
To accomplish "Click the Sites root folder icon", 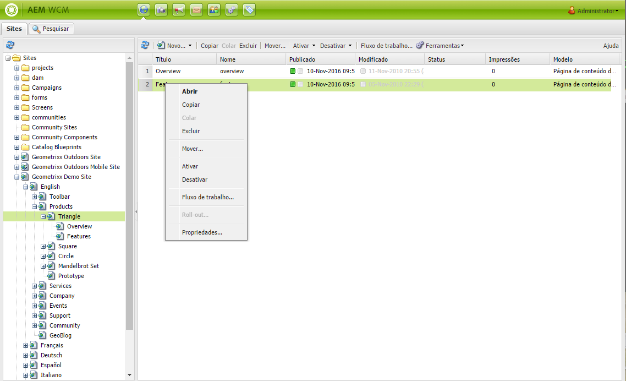I will pos(17,58).
